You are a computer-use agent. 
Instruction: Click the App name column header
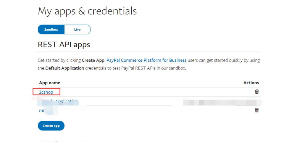[x=50, y=83]
